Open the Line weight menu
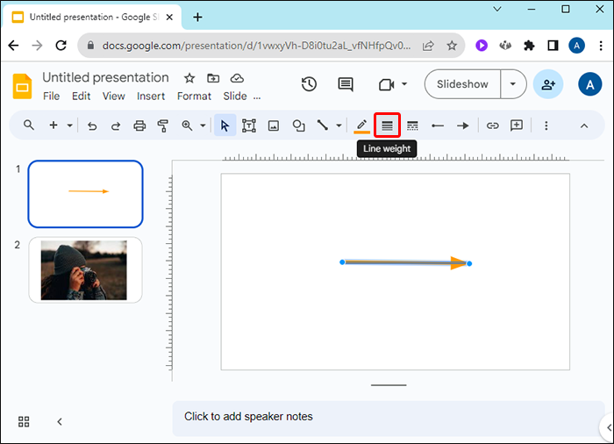This screenshot has width=614, height=444. pos(387,125)
